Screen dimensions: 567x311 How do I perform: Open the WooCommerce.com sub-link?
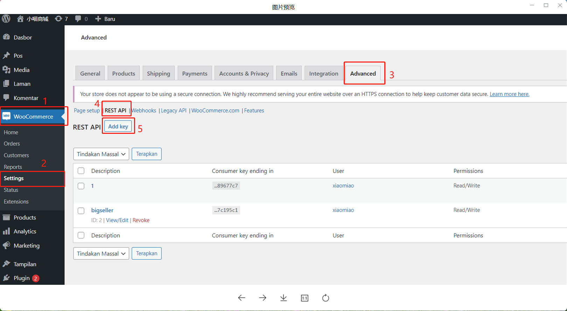coord(215,110)
